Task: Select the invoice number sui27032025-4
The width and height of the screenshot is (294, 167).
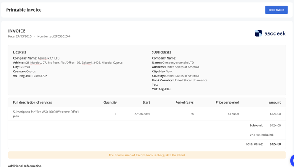Action: (60, 36)
